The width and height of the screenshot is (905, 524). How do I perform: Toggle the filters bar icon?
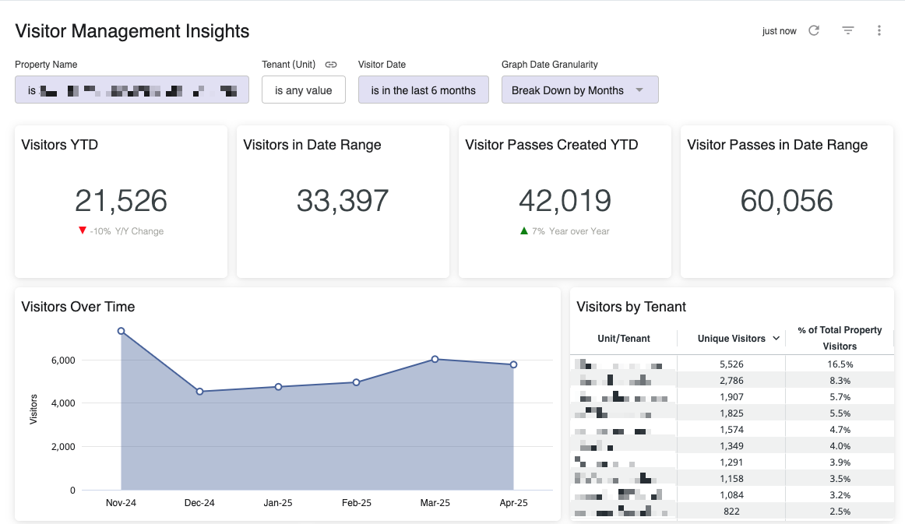(848, 30)
